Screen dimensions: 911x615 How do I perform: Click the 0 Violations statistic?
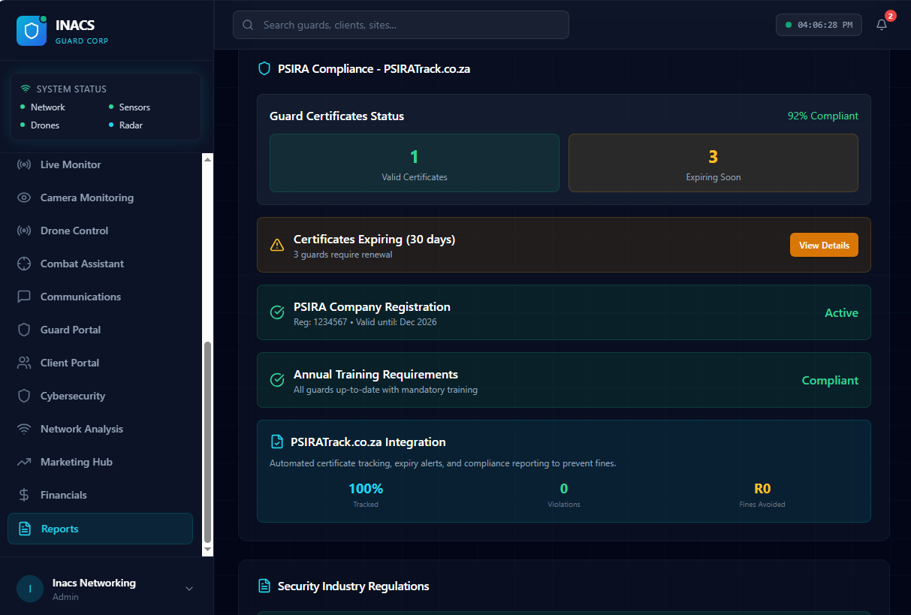click(564, 495)
